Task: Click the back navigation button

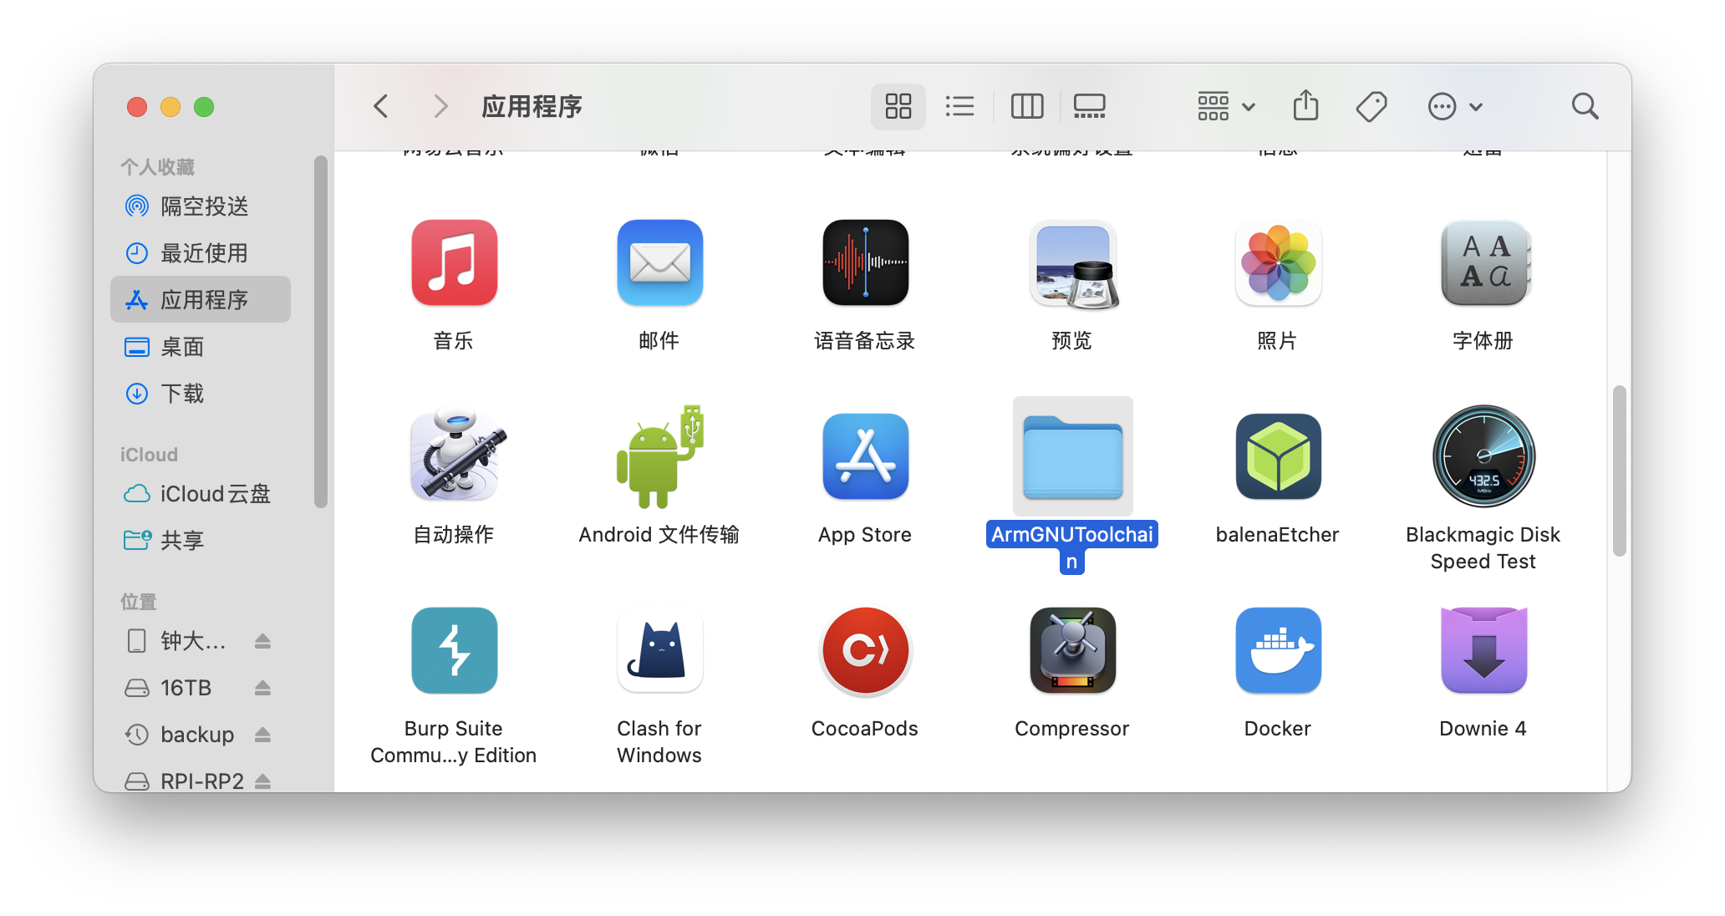Action: [382, 105]
